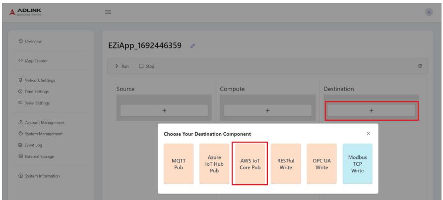Close the Destination Component dialog
The height and width of the screenshot is (200, 443).
(x=368, y=134)
